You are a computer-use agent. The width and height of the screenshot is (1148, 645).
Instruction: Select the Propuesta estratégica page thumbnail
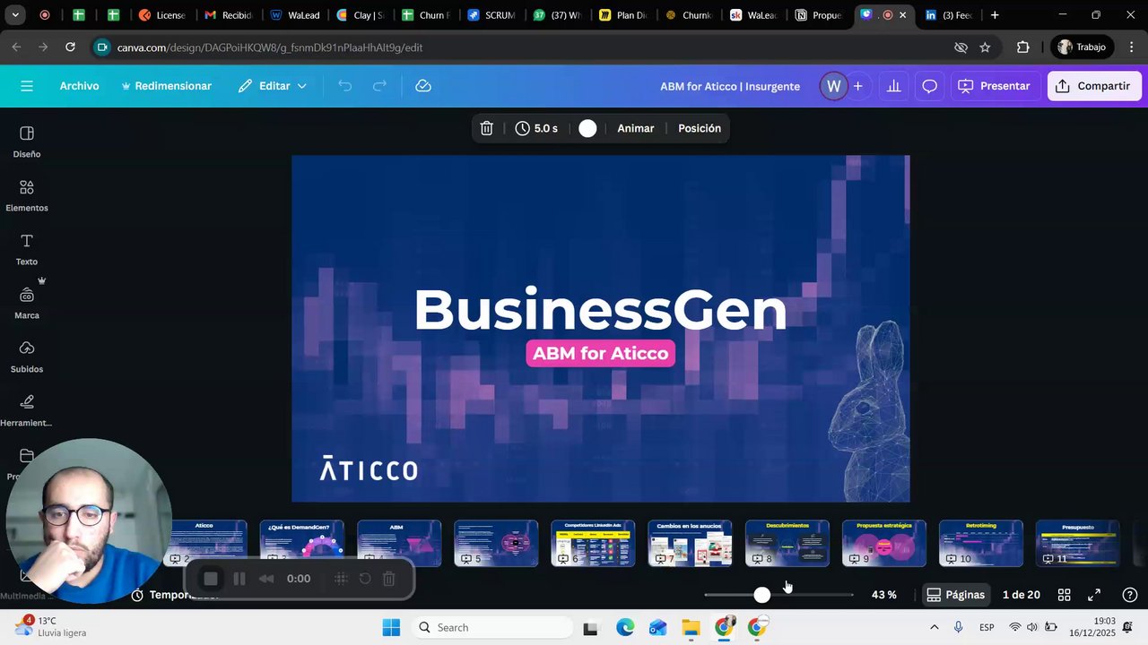[x=883, y=543]
